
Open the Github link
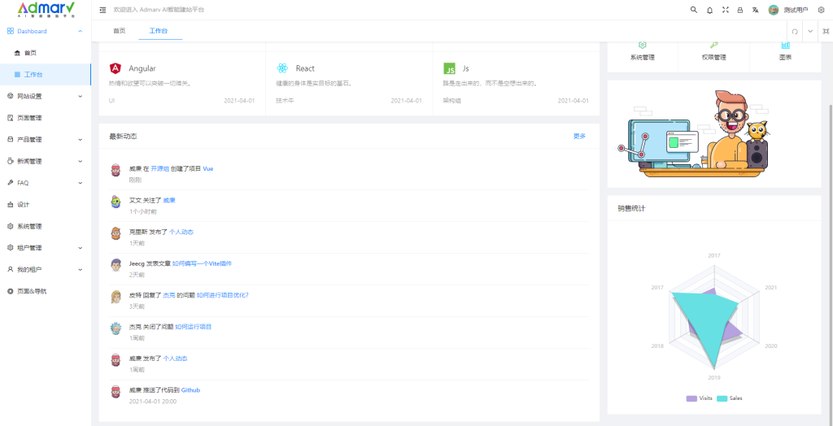click(x=190, y=390)
